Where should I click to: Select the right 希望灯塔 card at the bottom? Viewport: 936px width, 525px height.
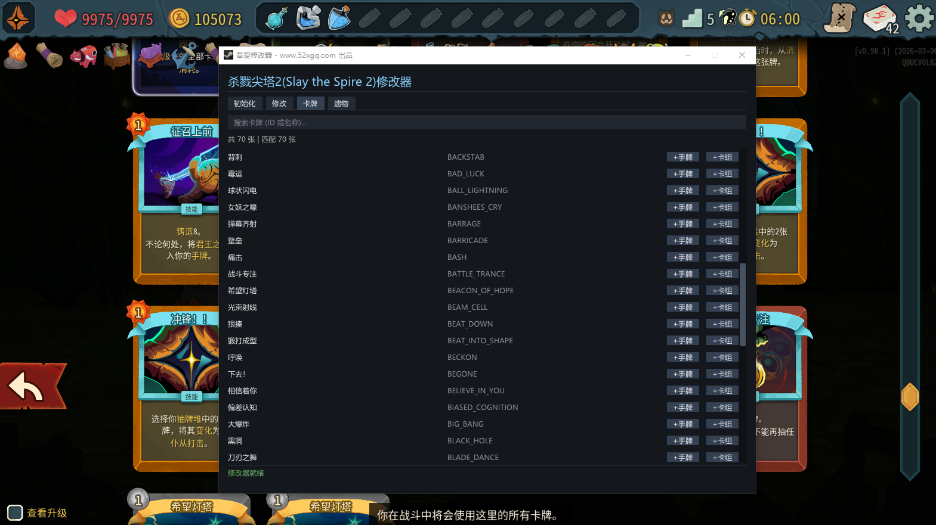coord(329,507)
